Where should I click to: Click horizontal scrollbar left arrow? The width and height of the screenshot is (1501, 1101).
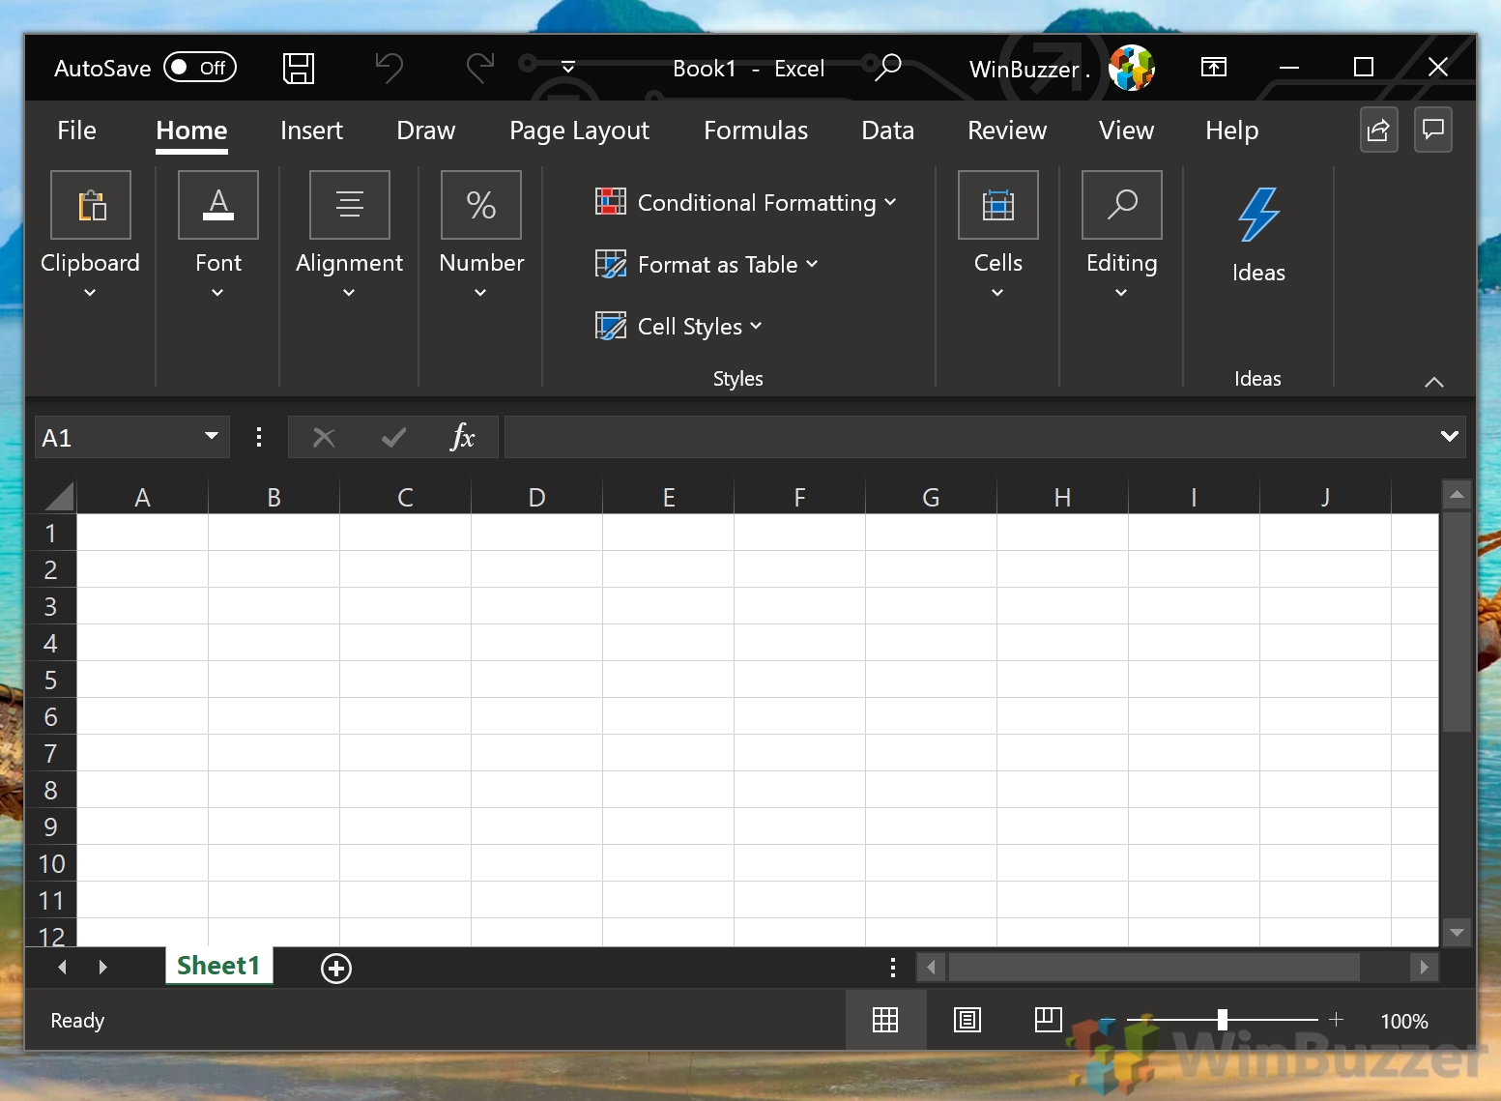pos(931,967)
